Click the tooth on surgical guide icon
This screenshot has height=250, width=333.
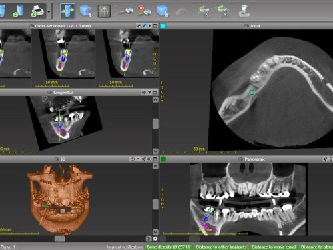(x=244, y=11)
